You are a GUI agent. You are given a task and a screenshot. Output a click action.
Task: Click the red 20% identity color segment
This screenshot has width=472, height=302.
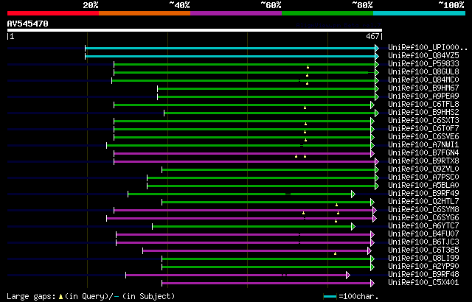coord(53,13)
